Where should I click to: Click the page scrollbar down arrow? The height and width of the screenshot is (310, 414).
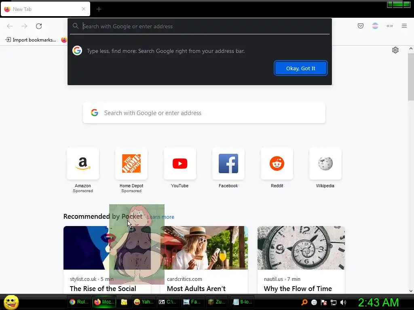(x=411, y=291)
